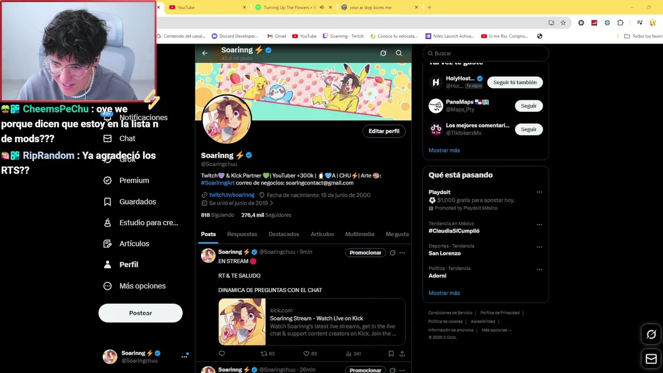The width and height of the screenshot is (663, 373).
Task: Switch to the Respuestas tab
Action: pos(242,234)
